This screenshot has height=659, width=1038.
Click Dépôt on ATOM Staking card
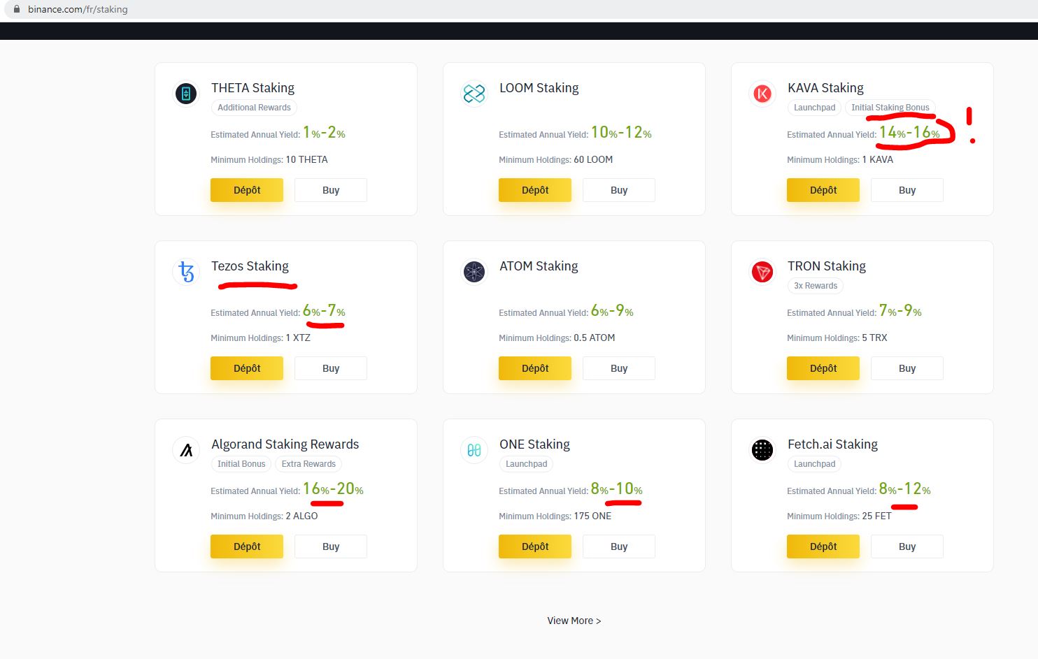click(535, 368)
